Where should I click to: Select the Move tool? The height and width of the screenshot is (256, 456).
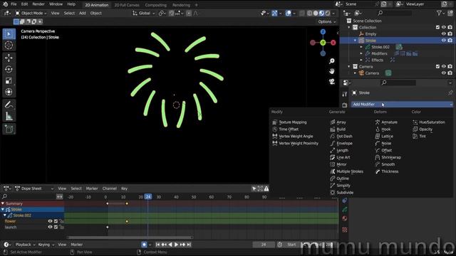(x=9, y=58)
